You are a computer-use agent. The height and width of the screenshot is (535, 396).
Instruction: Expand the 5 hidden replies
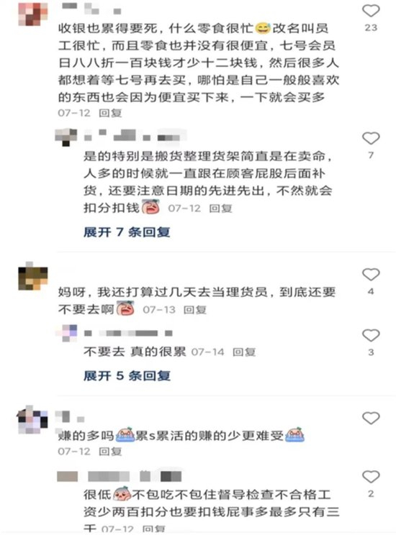click(127, 375)
